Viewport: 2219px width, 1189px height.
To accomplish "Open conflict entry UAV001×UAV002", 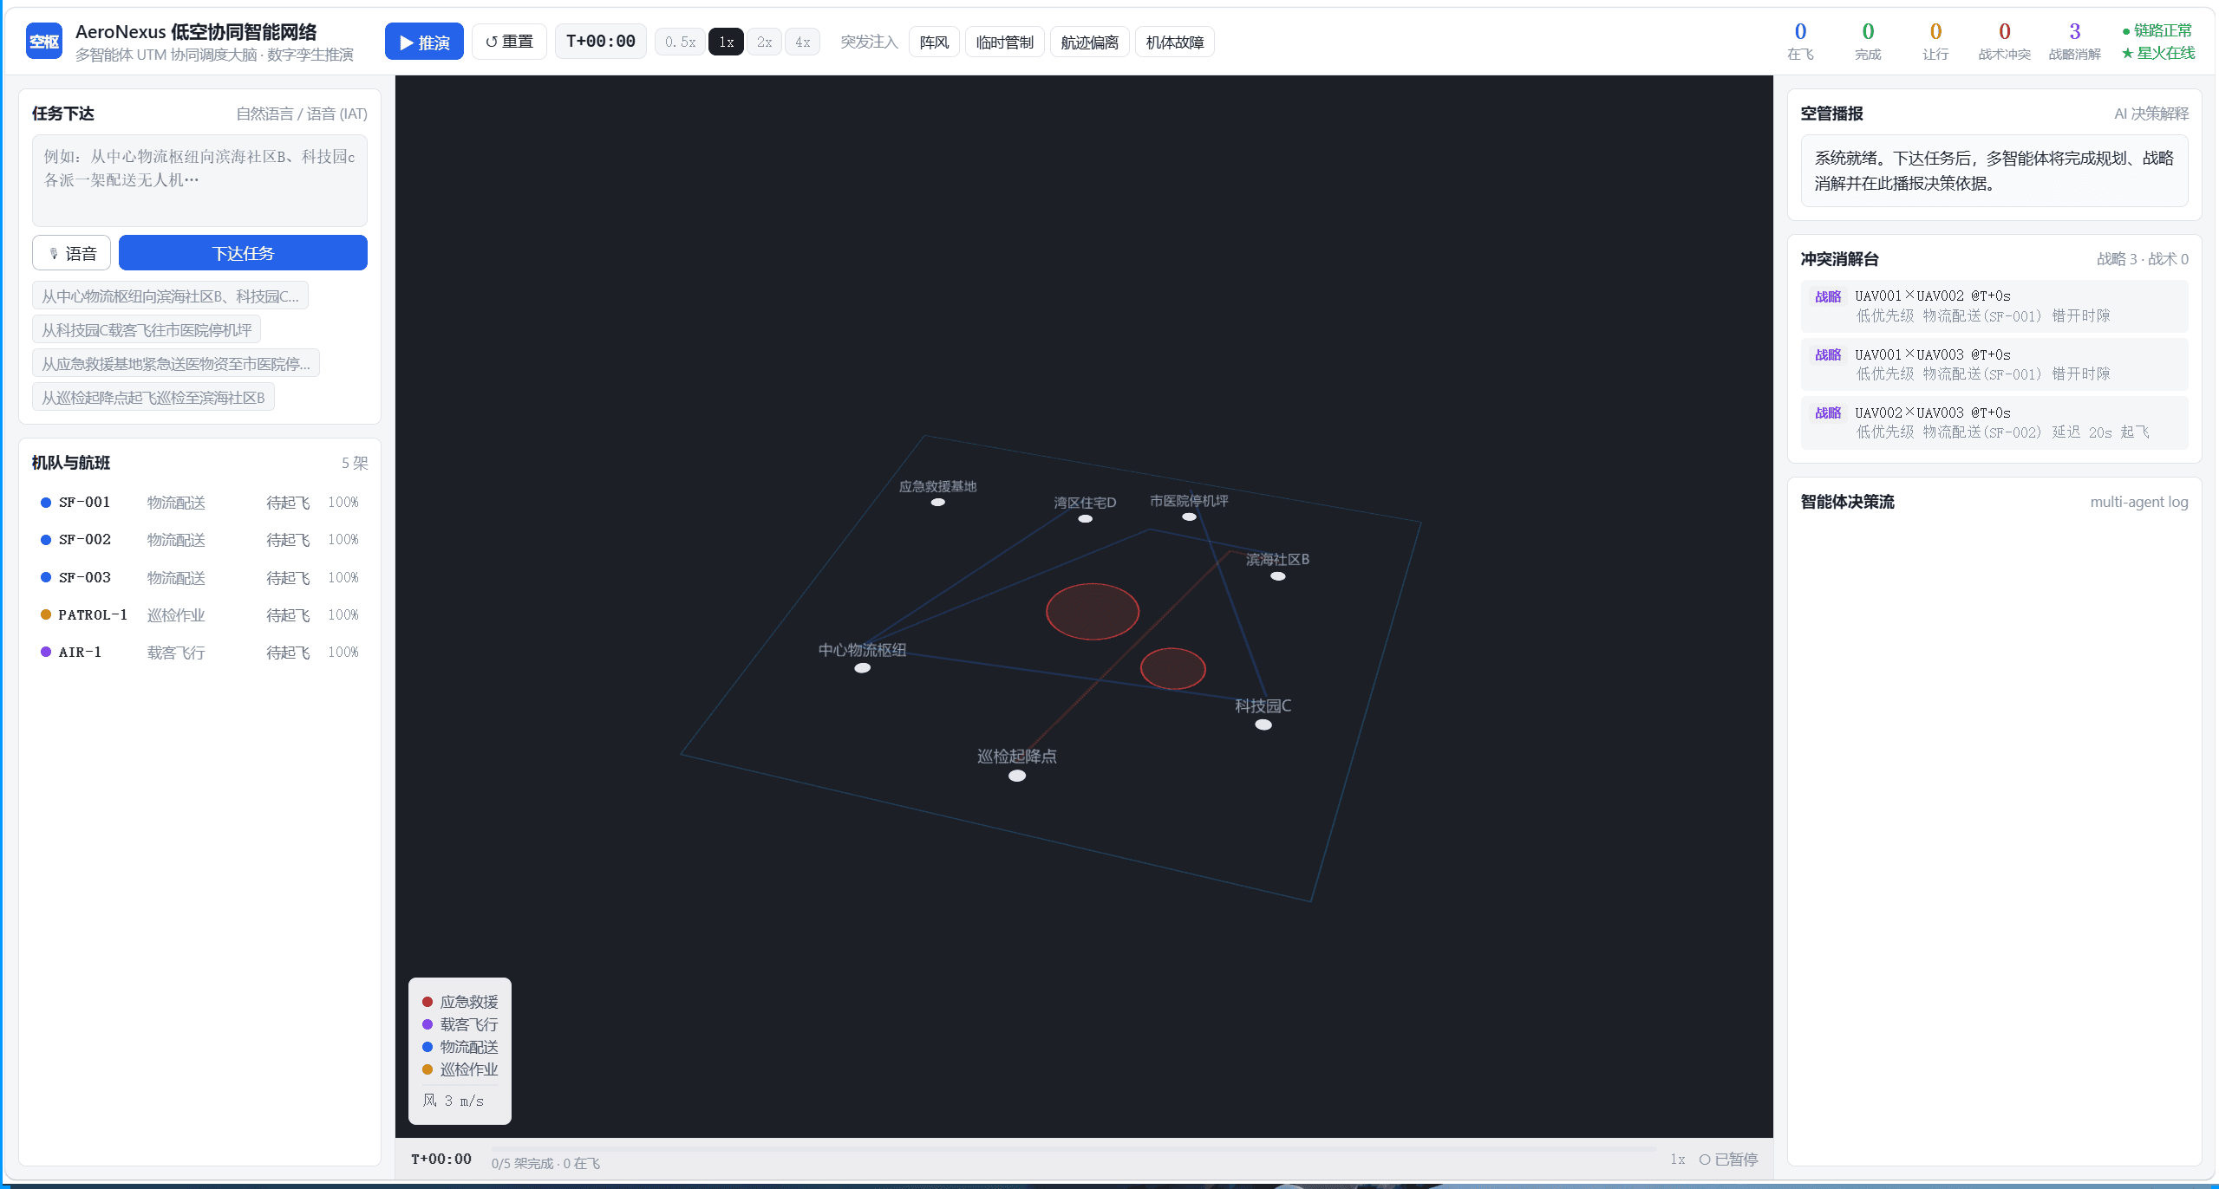I will pos(1994,306).
